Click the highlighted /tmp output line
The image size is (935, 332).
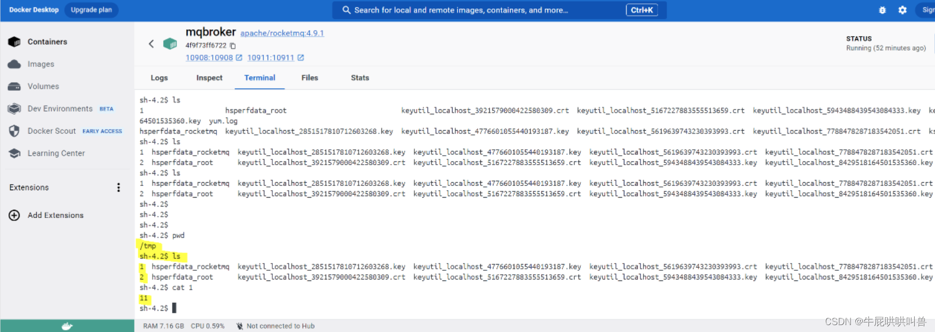click(148, 246)
